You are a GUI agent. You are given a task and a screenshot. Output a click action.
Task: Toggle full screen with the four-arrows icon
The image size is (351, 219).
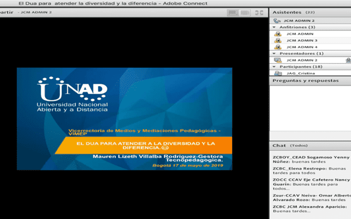[259, 13]
